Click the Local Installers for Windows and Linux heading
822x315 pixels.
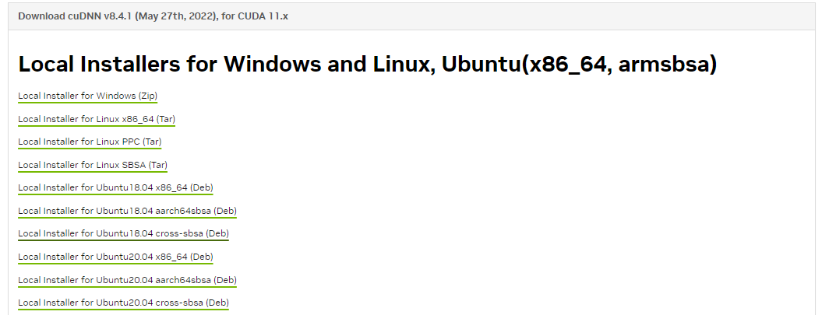click(367, 65)
